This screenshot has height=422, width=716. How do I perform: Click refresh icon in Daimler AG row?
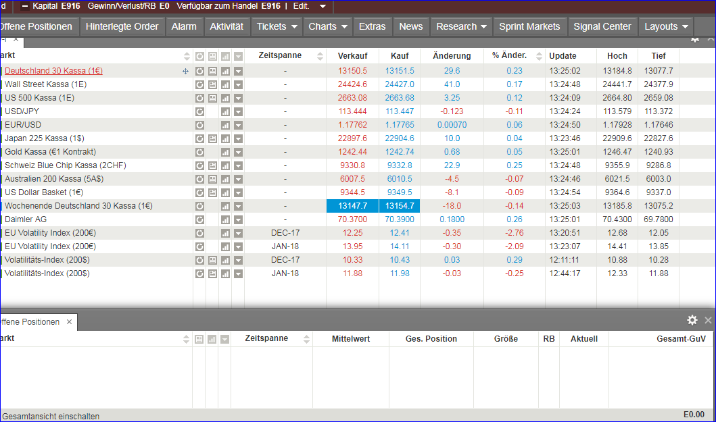click(199, 219)
